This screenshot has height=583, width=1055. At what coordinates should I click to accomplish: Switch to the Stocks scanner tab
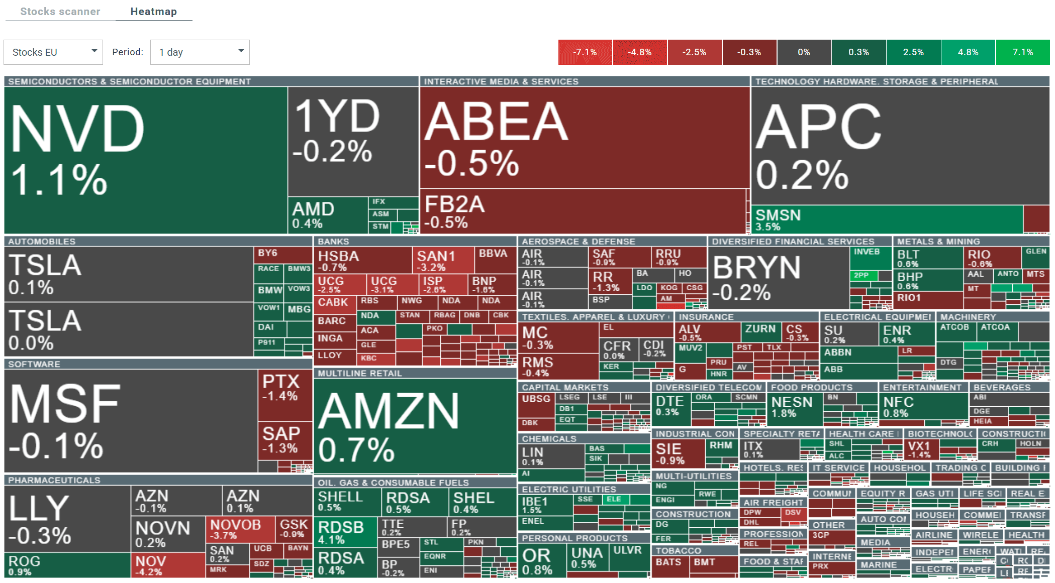point(60,12)
